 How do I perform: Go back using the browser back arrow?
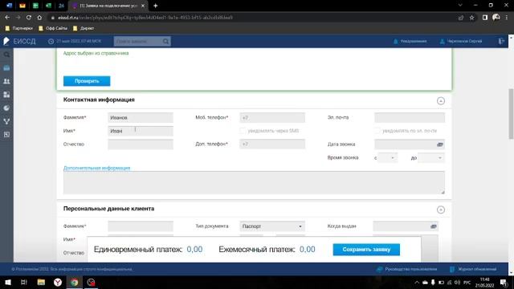click(7, 18)
